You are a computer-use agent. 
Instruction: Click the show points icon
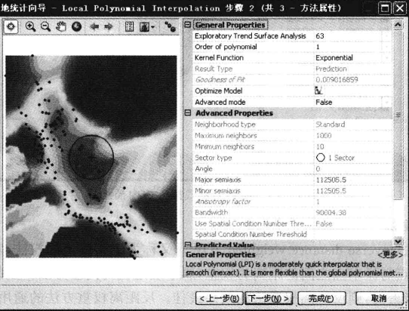170,26
